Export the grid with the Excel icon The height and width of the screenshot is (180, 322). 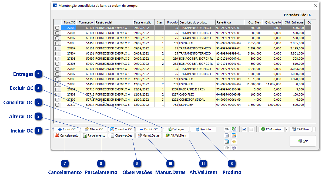click(234, 129)
